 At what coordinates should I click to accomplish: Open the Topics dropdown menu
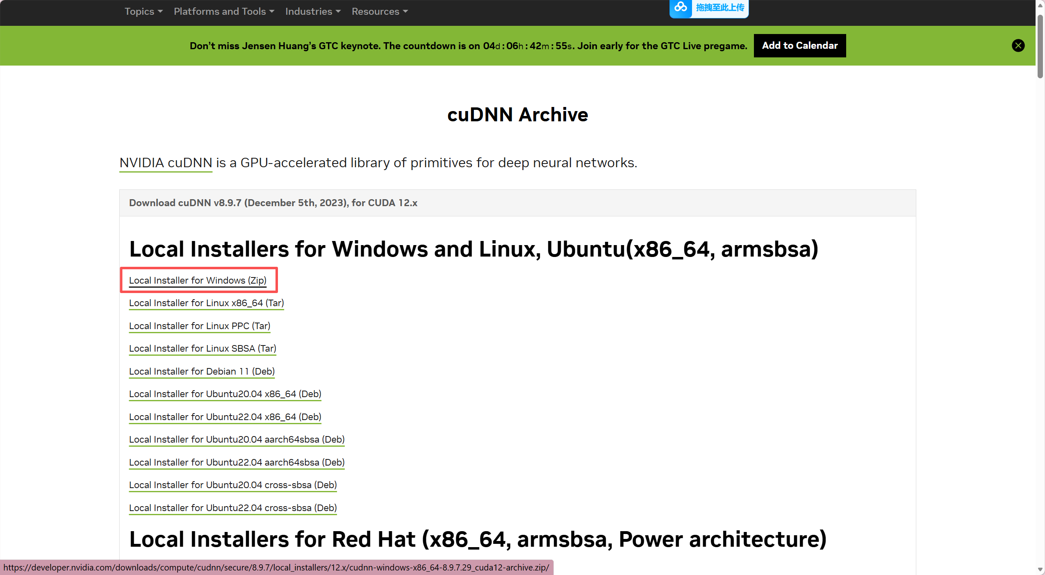click(x=143, y=11)
